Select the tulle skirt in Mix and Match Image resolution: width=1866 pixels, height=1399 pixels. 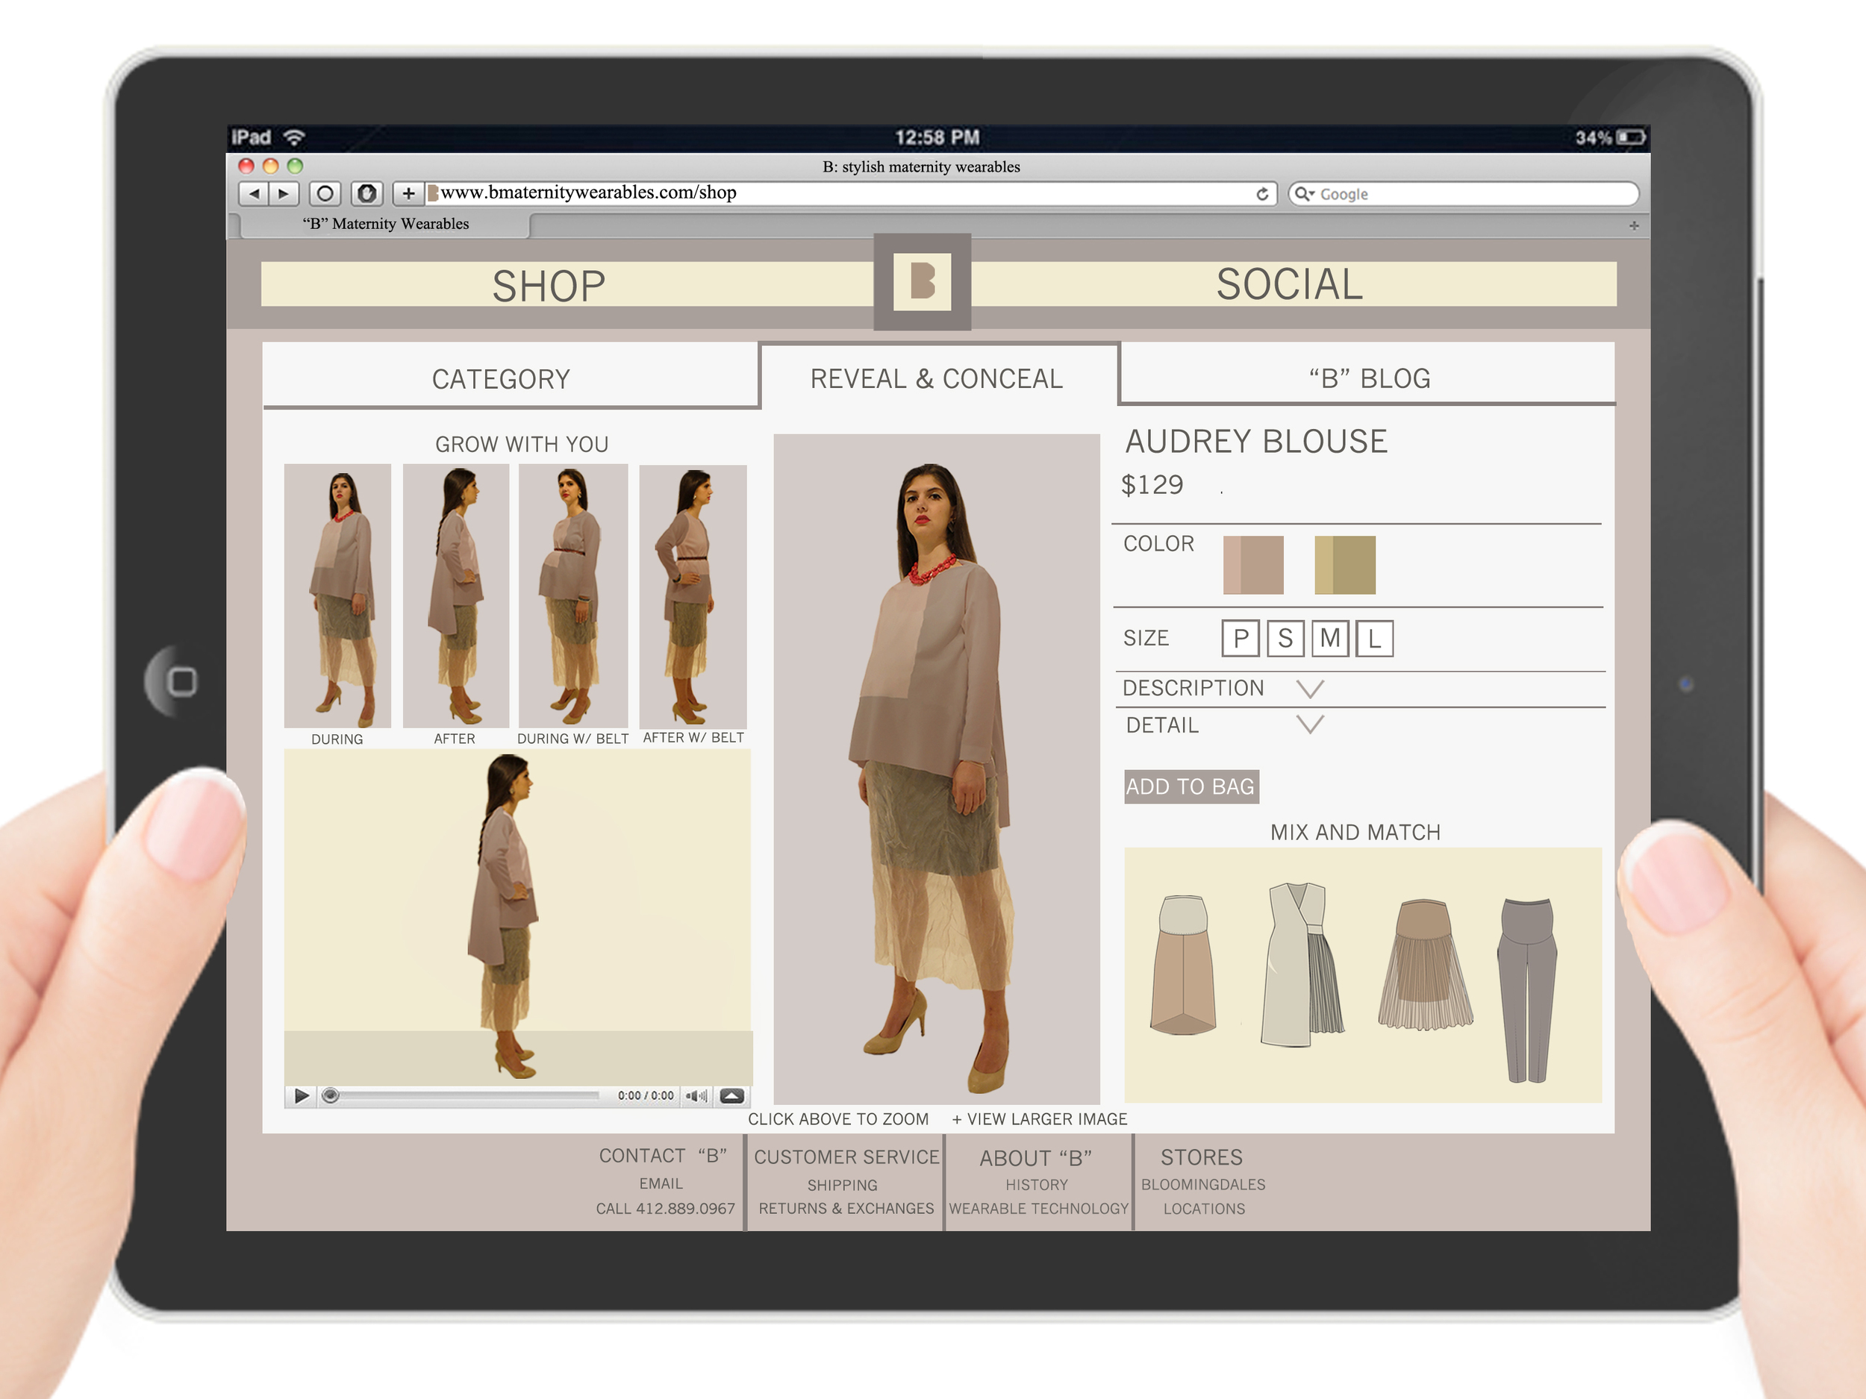click(x=1425, y=965)
